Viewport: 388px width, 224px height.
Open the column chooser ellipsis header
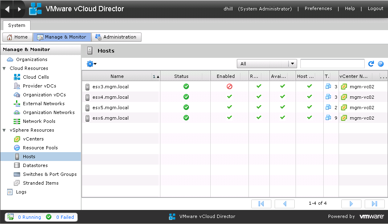point(383,76)
